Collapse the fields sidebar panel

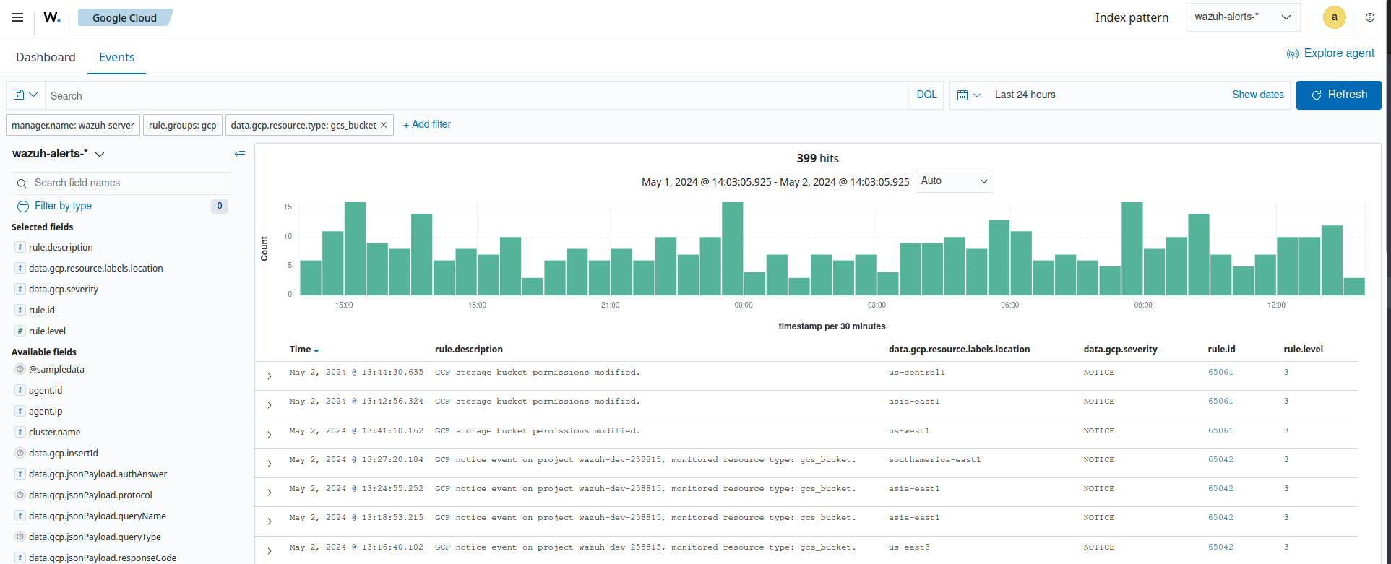tap(240, 154)
